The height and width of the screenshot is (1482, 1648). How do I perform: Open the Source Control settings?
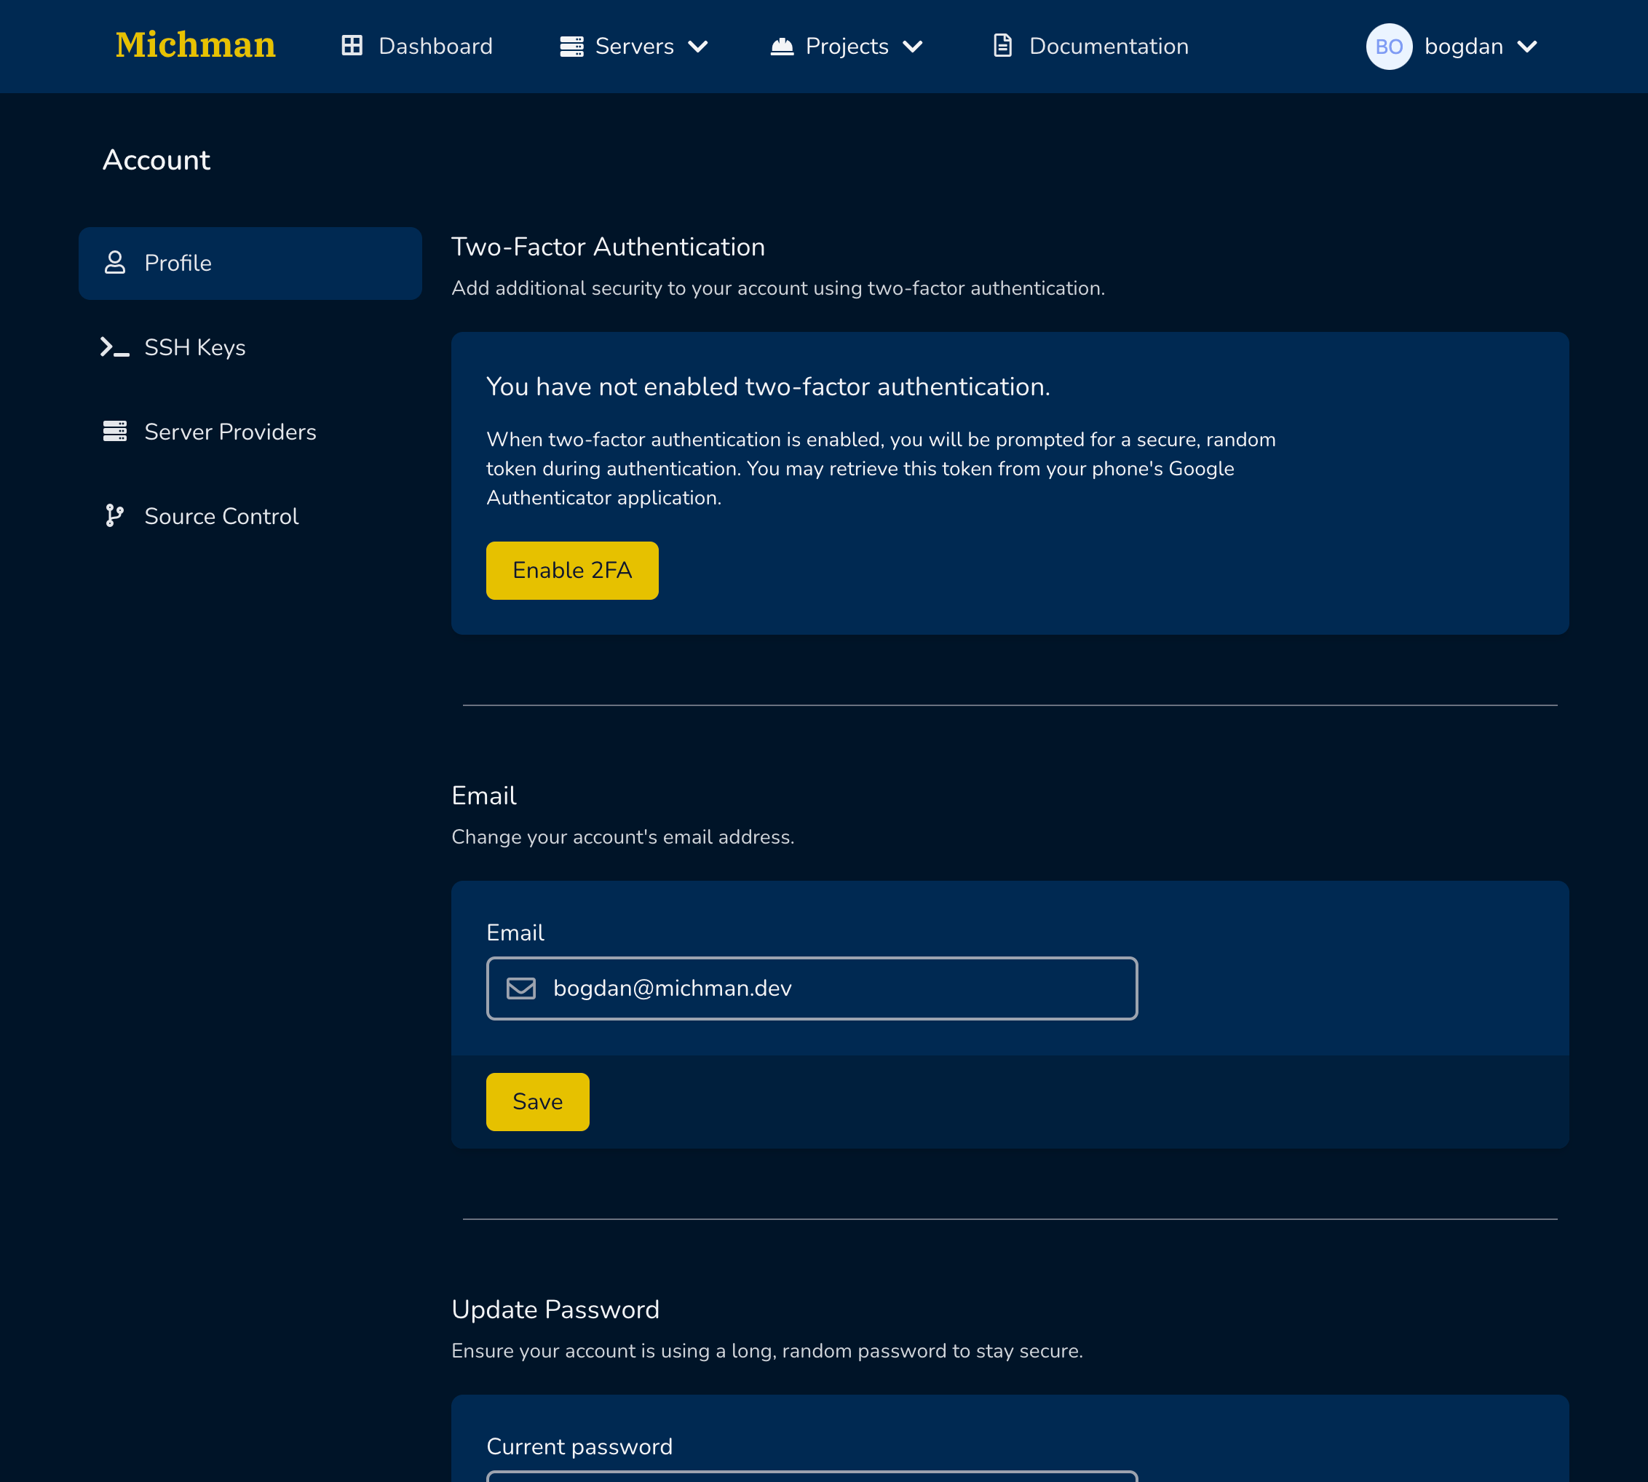pos(221,516)
